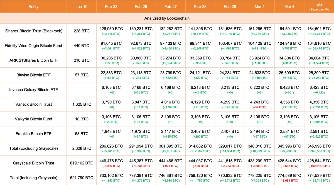The height and width of the screenshot is (185, 334).
Task: Click the 778,225 BTC cell
Action: tap(260, 178)
